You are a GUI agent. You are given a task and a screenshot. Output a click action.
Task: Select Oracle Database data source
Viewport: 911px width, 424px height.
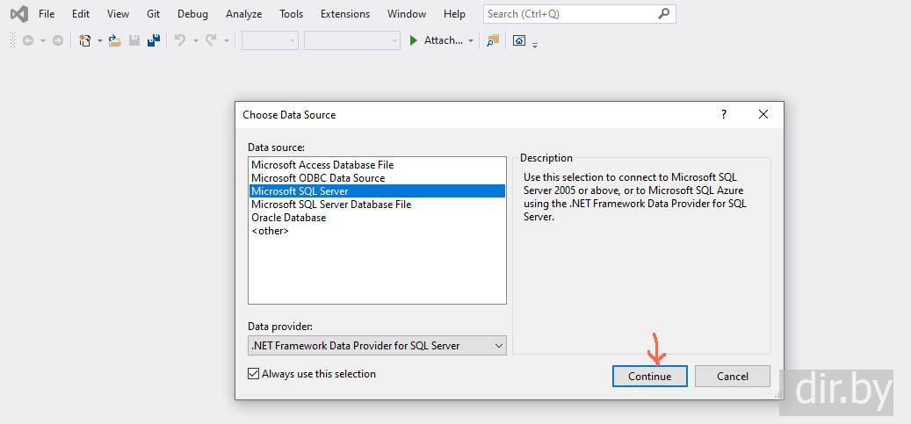pos(377,218)
